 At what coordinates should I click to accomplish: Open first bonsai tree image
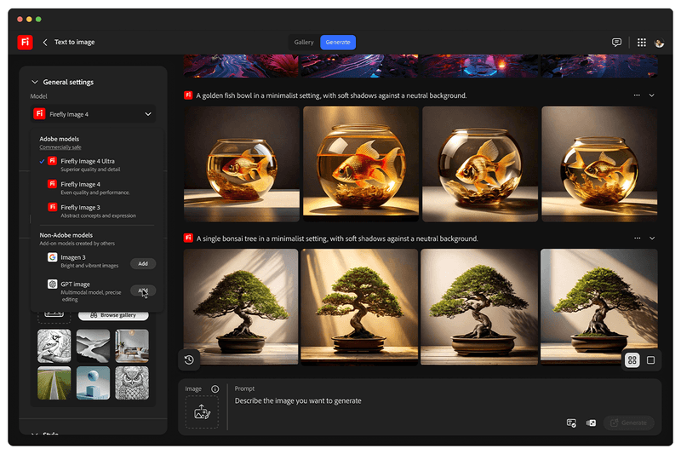(x=241, y=307)
